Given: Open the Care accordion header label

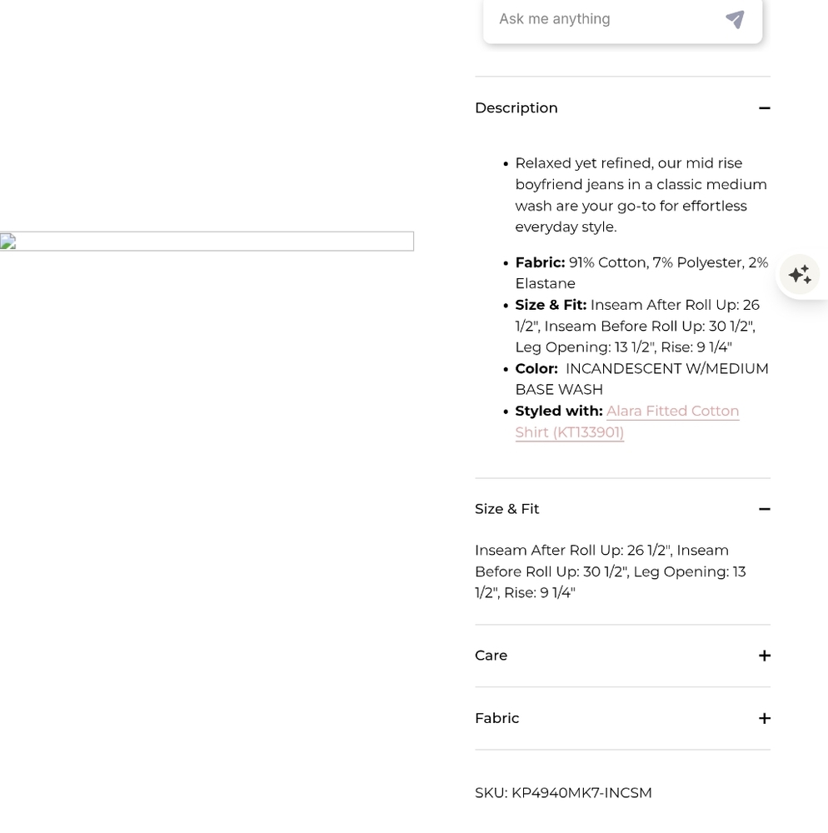Looking at the screenshot, I should tap(491, 656).
